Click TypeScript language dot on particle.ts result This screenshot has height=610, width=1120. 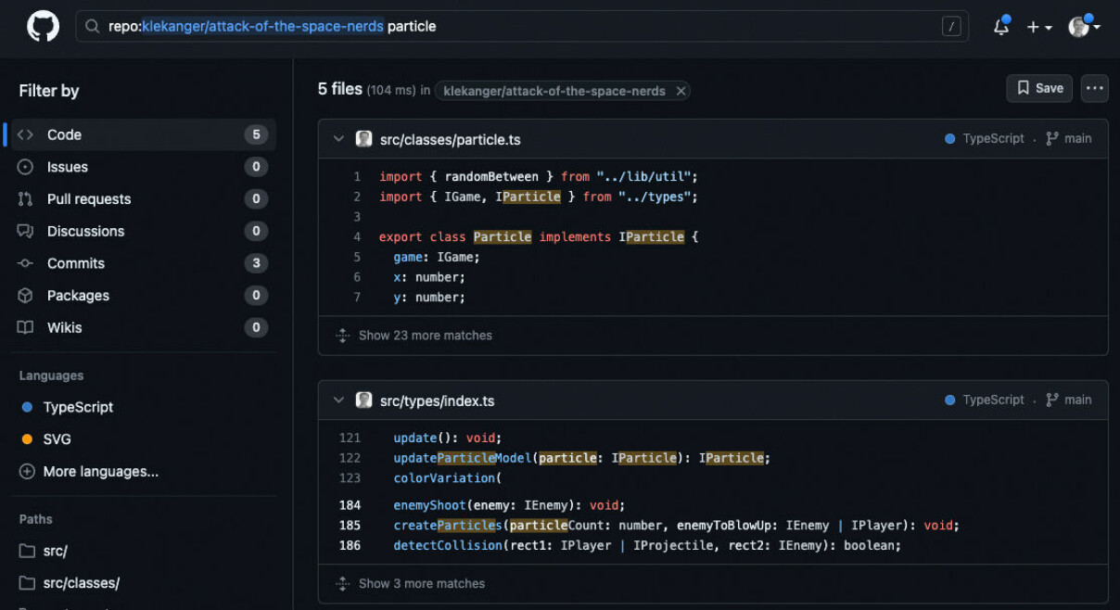click(949, 139)
